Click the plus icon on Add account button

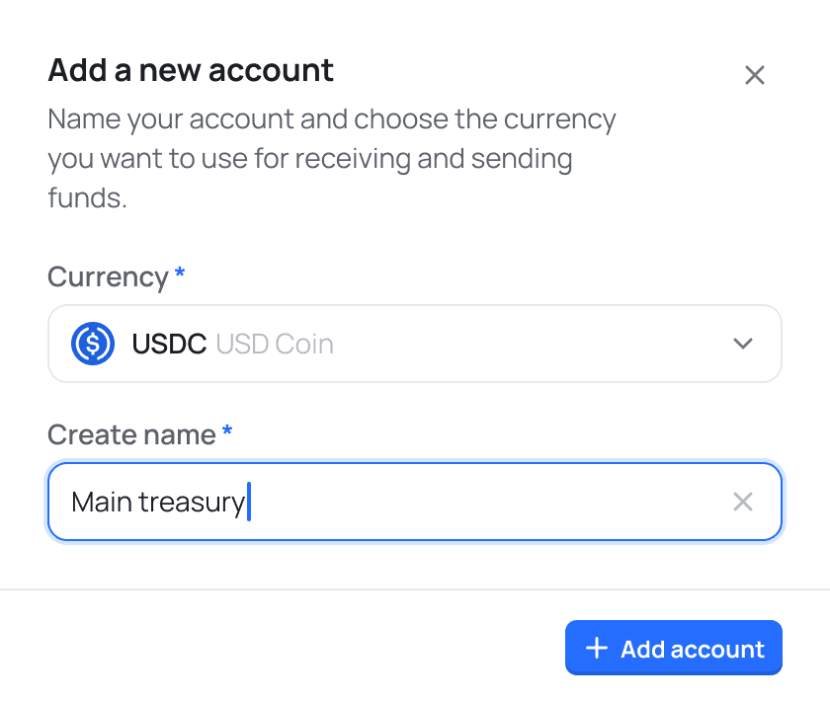(x=596, y=648)
